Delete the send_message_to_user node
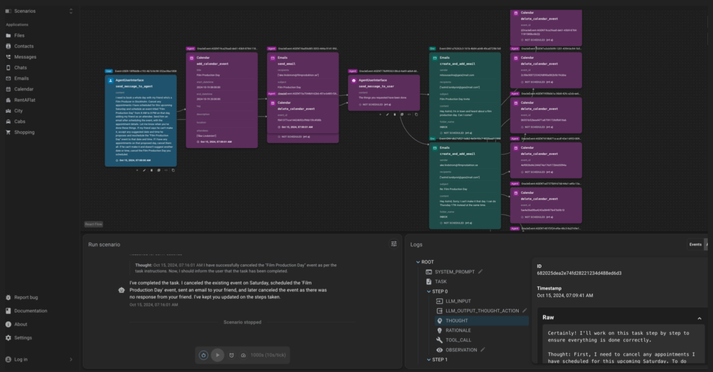This screenshot has height=372, width=713. [394, 114]
